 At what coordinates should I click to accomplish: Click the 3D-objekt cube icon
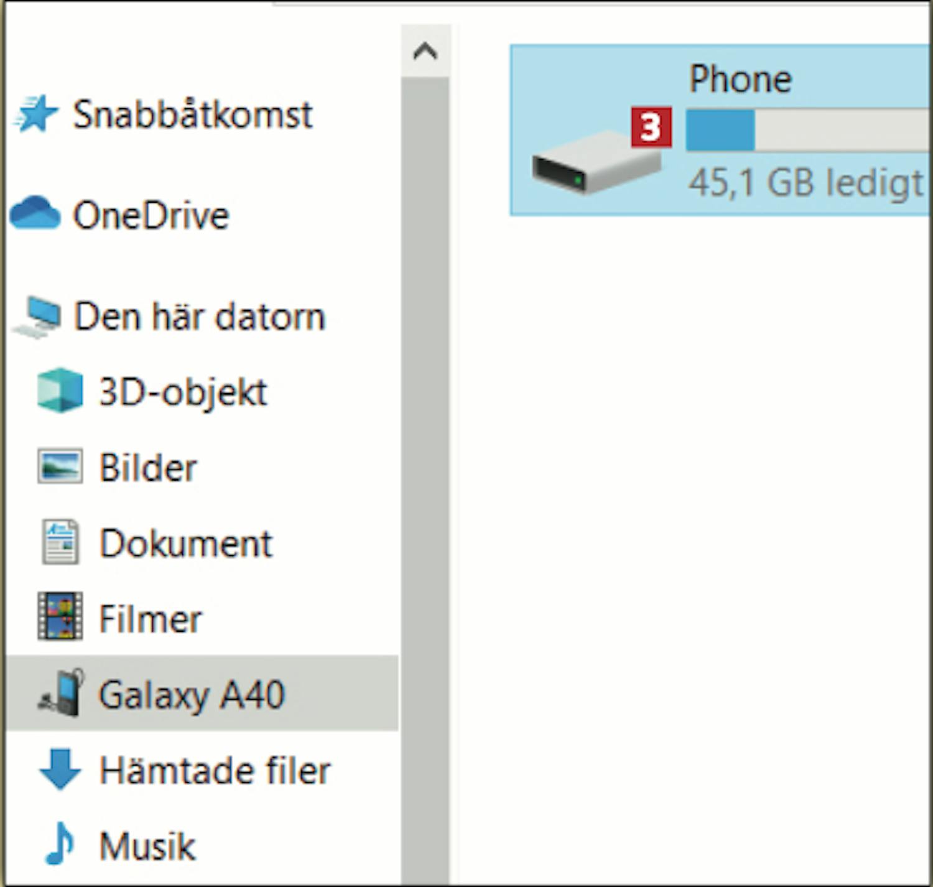tap(60, 391)
